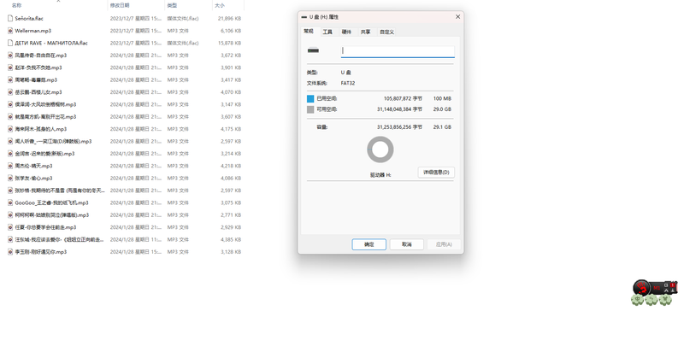Select the ДЕТИ RAVE - МАГНИТОЛА.flac file icon
This screenshot has height=340, width=684.
click(10, 43)
